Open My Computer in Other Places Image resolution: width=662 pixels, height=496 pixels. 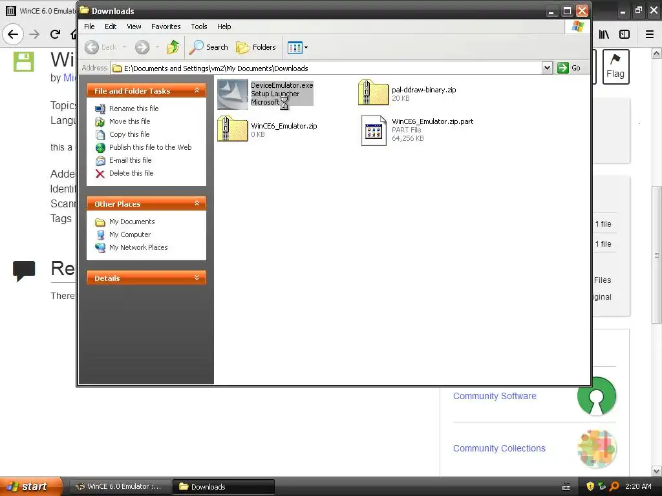[129, 234]
